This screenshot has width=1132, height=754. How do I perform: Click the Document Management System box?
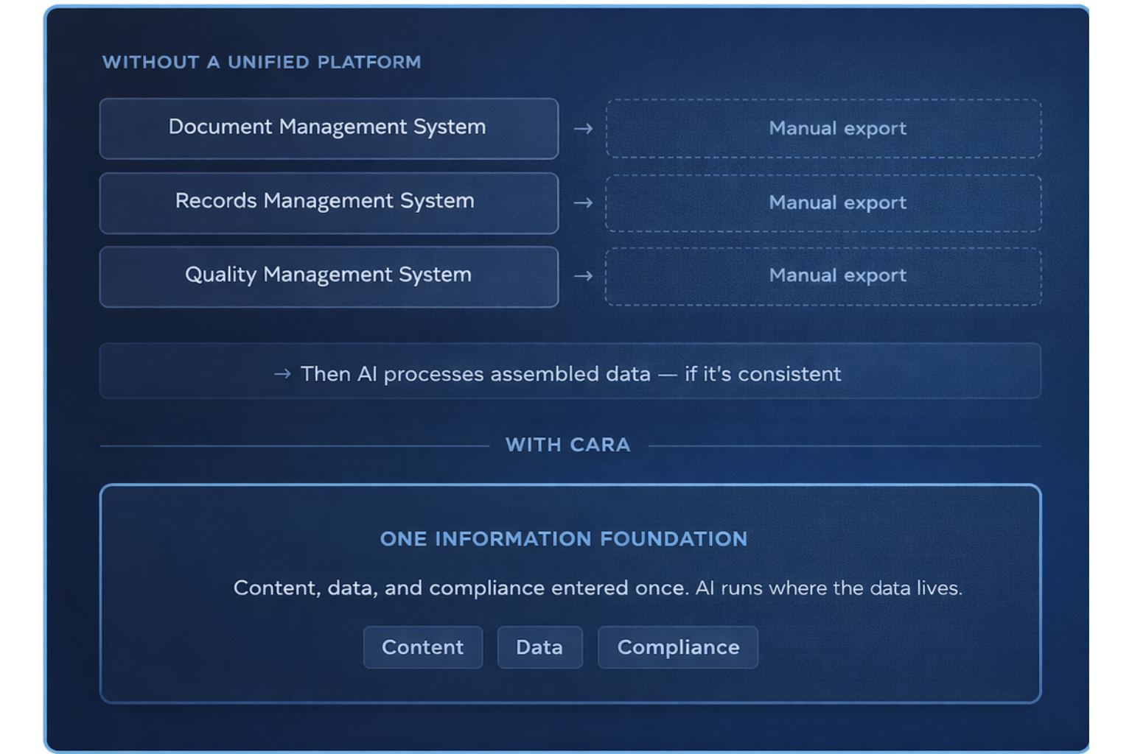(x=329, y=128)
